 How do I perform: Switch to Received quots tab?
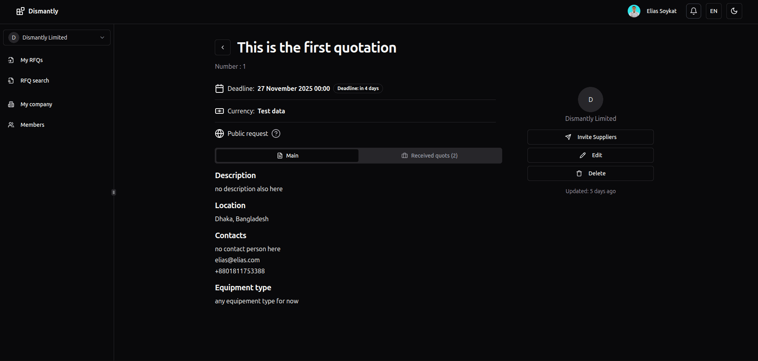click(430, 156)
